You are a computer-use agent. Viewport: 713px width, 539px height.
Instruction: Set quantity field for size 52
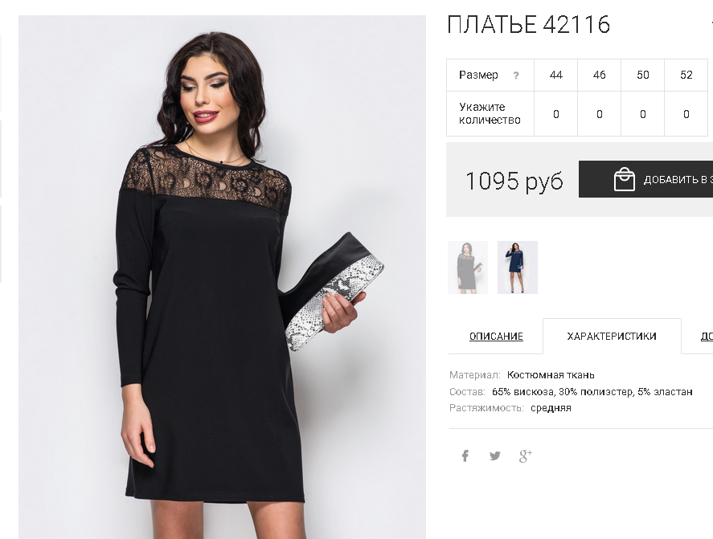coord(686,114)
